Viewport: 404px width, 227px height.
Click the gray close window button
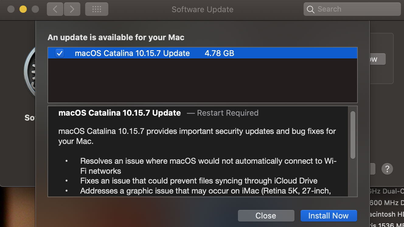(x=11, y=9)
